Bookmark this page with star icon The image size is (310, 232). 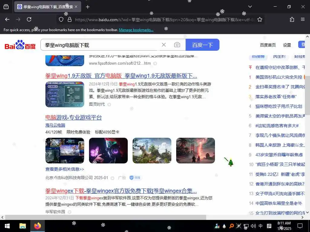tap(259, 19)
